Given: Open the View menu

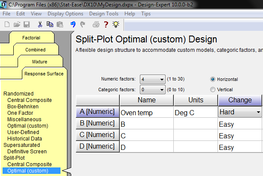Looking at the screenshot, I should click(36, 14).
